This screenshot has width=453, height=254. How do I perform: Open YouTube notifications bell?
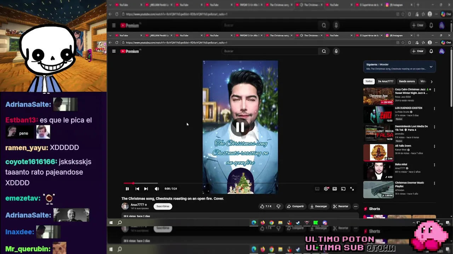click(431, 51)
